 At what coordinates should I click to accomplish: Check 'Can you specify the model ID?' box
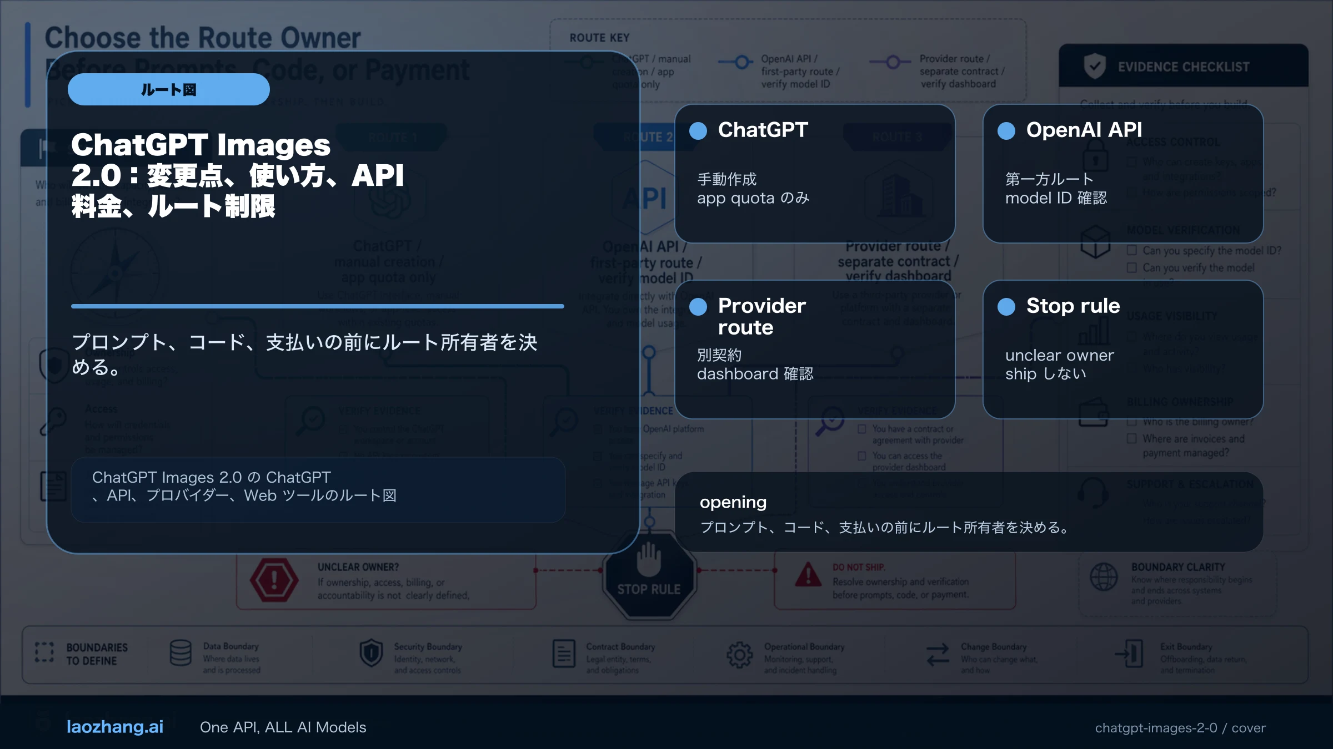(x=1131, y=250)
